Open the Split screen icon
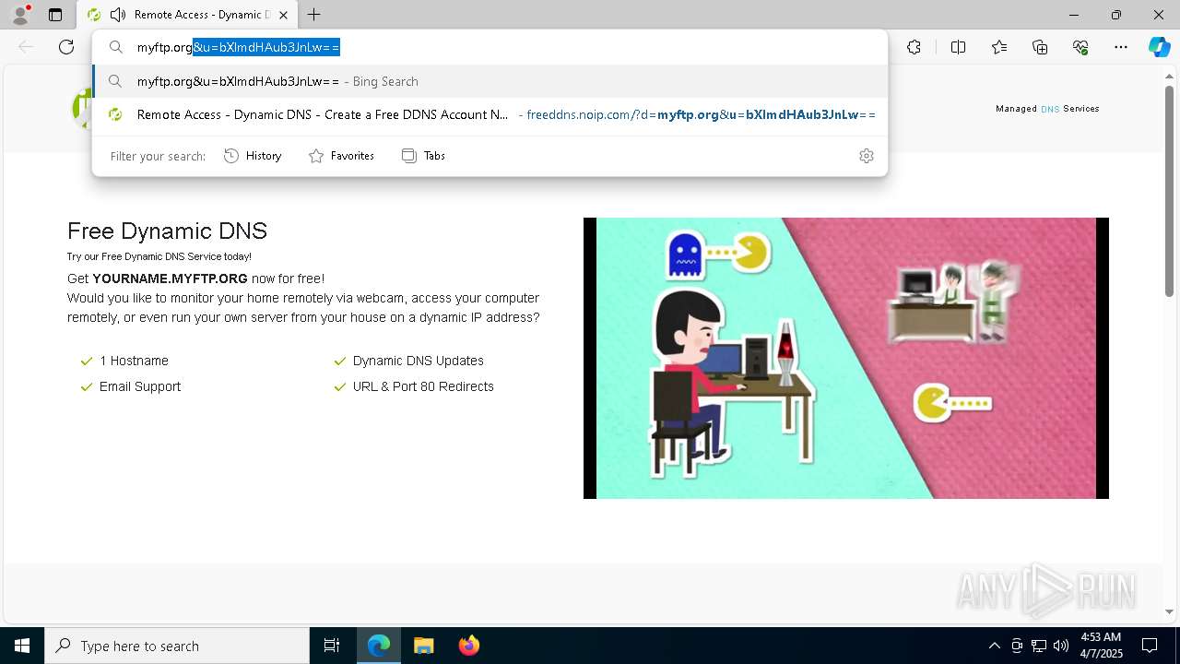This screenshot has width=1180, height=664. pos(958,47)
